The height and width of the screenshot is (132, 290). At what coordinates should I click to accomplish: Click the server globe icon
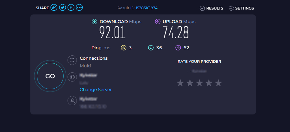click(72, 77)
